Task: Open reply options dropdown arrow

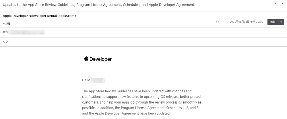Action: point(281,22)
